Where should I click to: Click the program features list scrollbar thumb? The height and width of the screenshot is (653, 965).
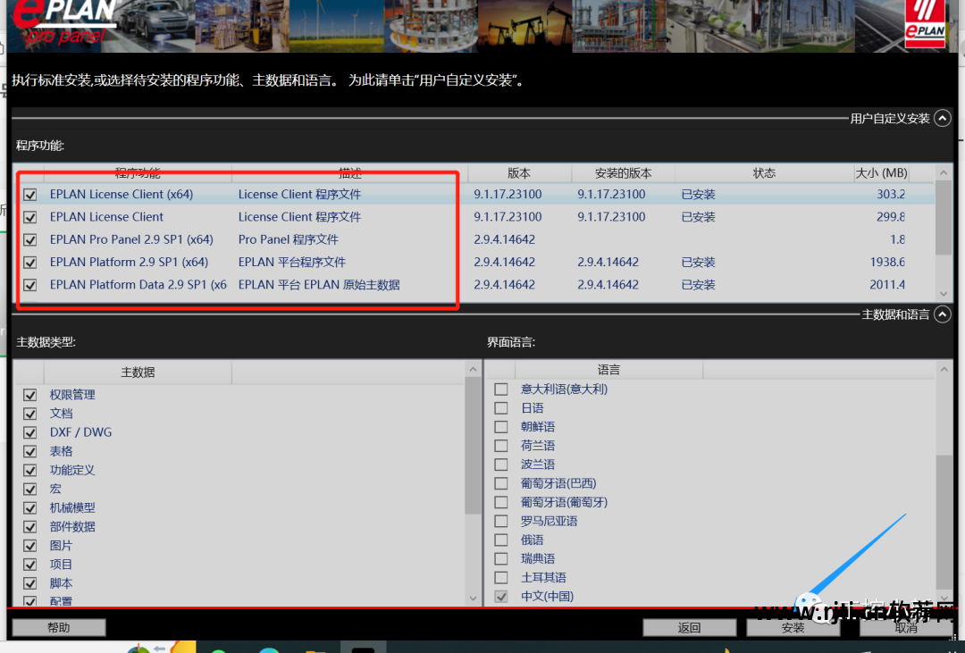coord(944,217)
